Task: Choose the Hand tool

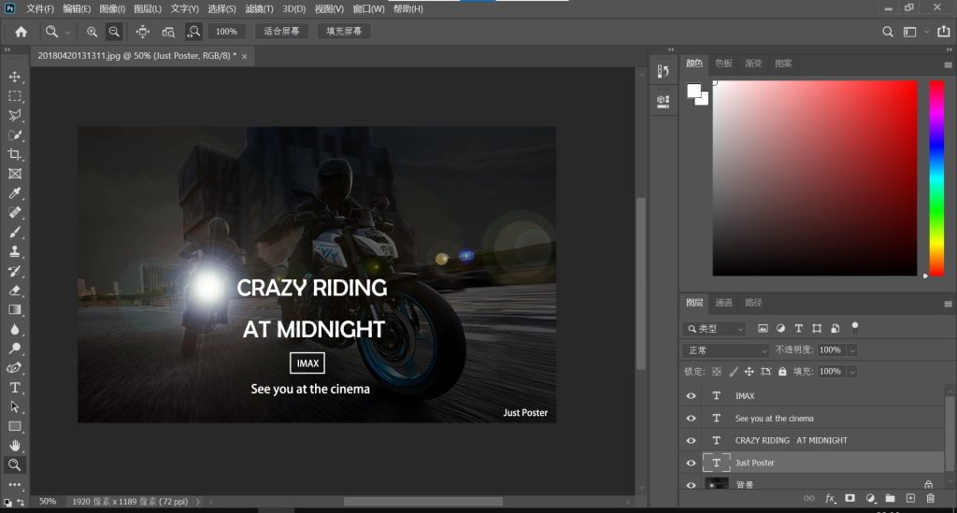Action: point(15,446)
